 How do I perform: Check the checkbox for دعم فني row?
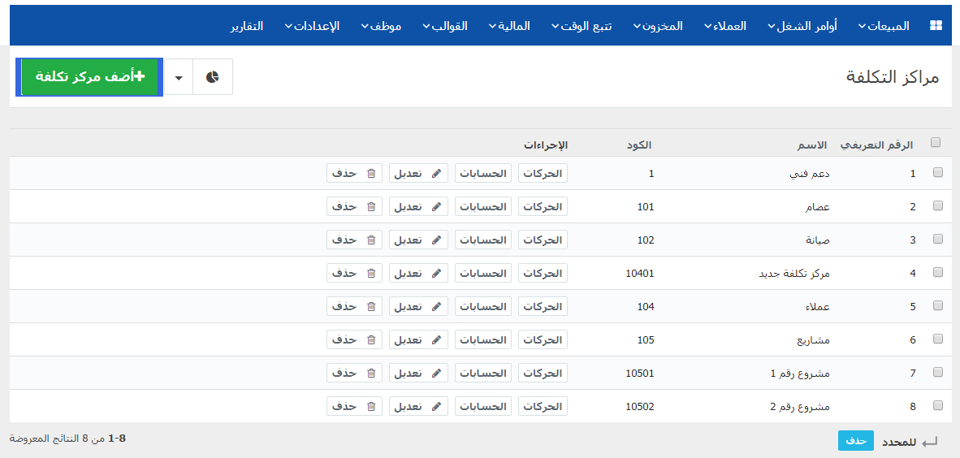[937, 173]
